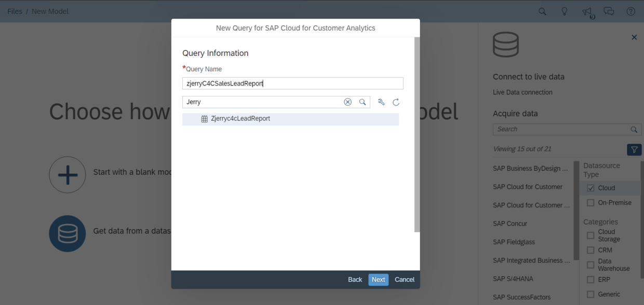Click the Back button
The image size is (644, 305).
(355, 280)
